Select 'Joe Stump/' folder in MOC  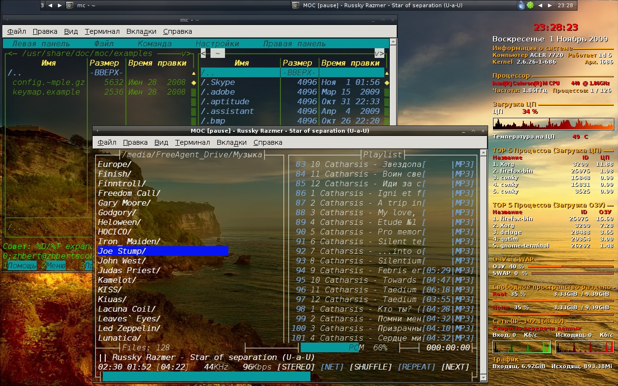click(x=163, y=251)
